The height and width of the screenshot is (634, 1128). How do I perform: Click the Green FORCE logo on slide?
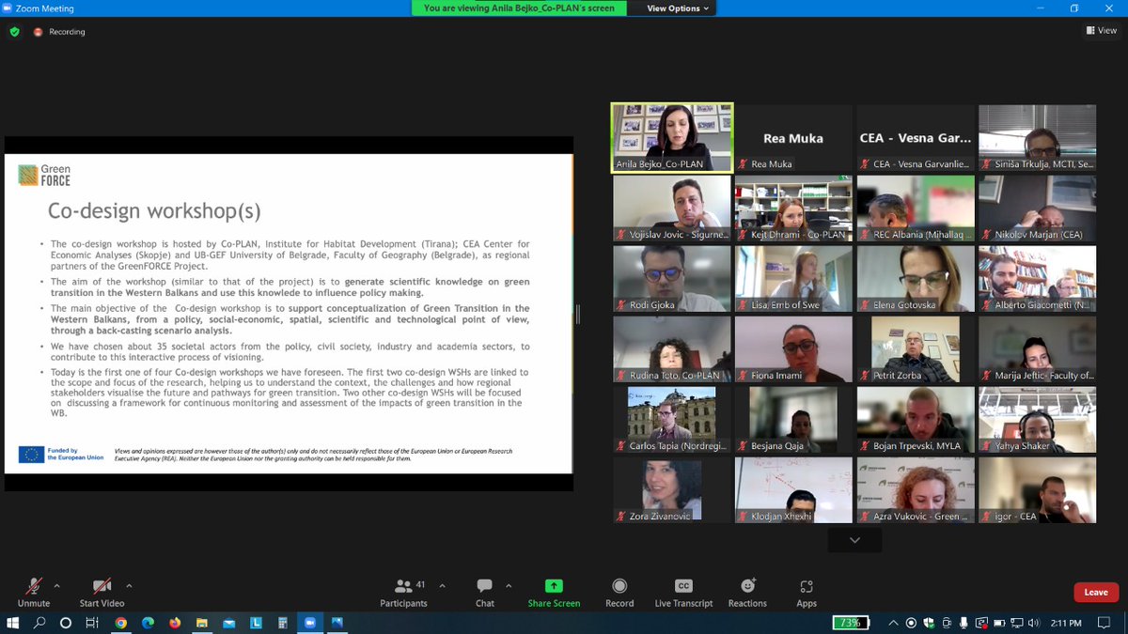[x=44, y=175]
